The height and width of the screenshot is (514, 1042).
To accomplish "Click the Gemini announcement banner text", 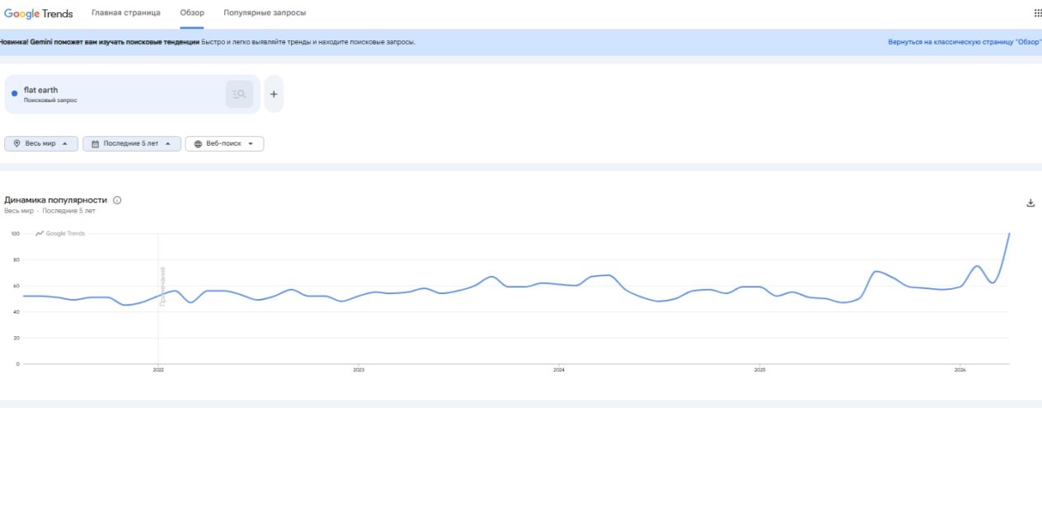I will pos(208,41).
